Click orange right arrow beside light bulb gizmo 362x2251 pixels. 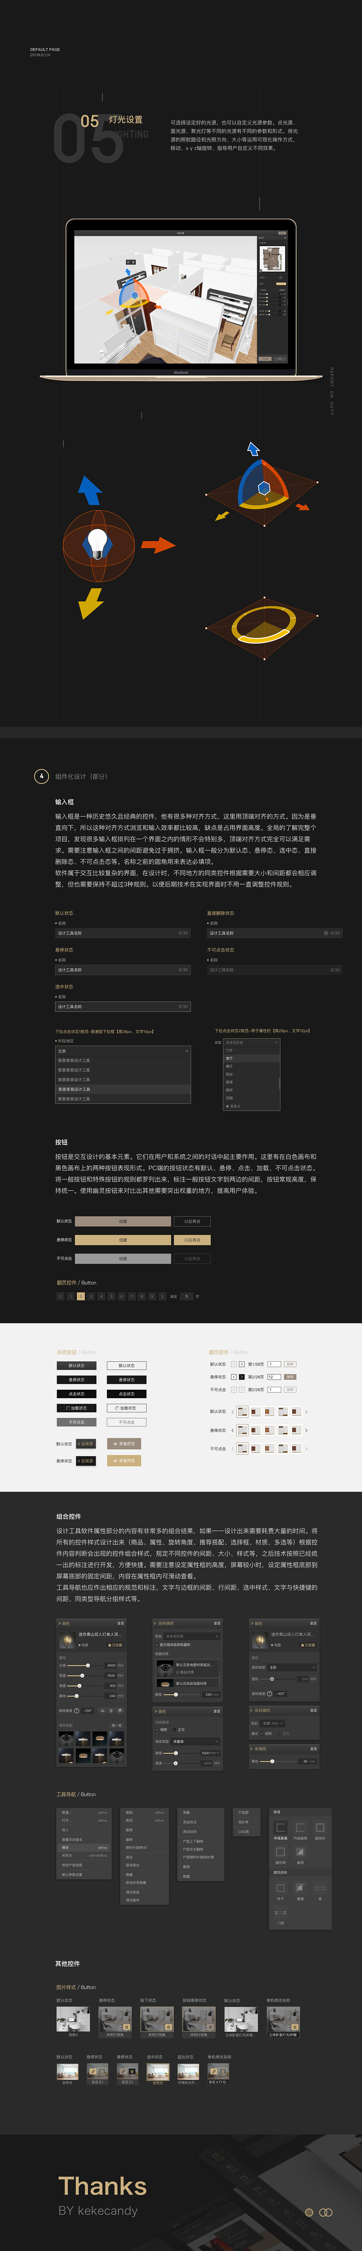coord(158,545)
